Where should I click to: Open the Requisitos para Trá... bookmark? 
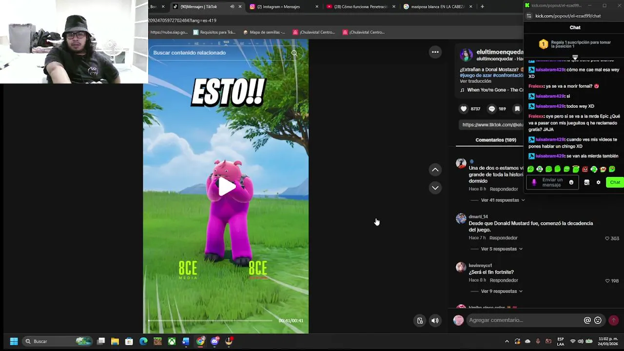click(214, 32)
